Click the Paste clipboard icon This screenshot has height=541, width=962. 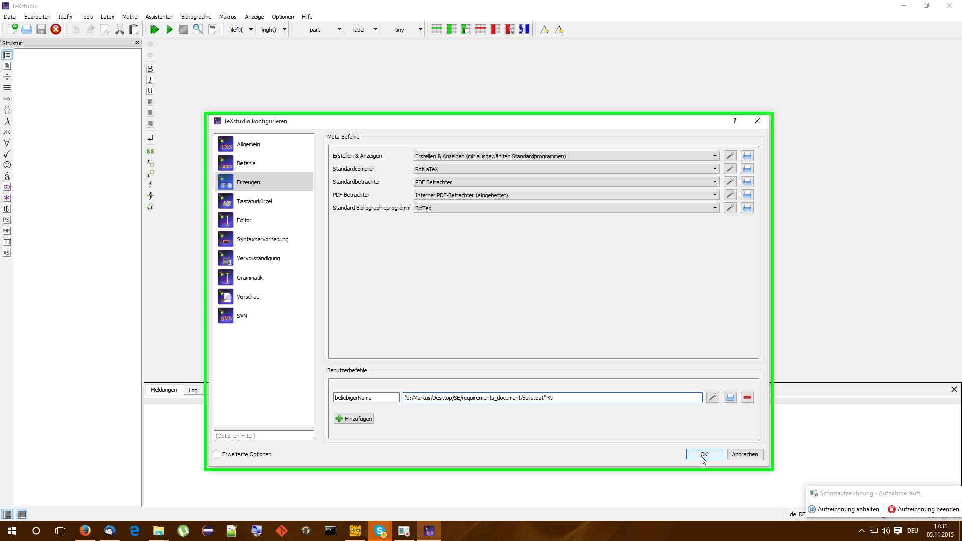coord(134,30)
